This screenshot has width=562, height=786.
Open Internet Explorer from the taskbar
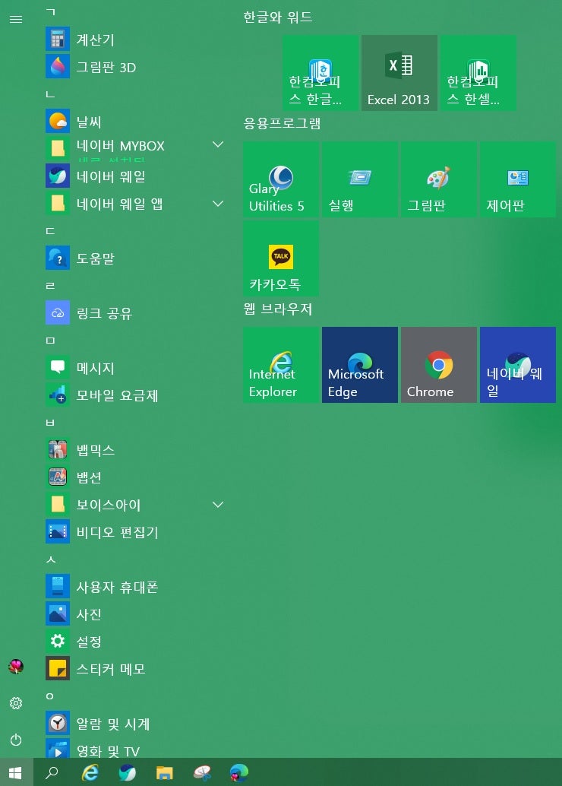(90, 772)
